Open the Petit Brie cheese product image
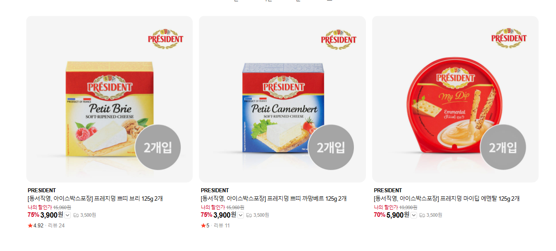Image resolution: width=556 pixels, height=251 pixels. point(110,99)
